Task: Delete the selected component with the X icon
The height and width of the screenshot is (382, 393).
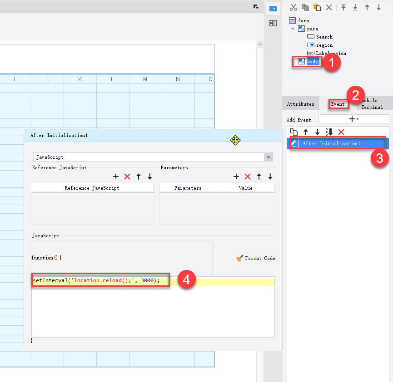Action: click(329, 7)
